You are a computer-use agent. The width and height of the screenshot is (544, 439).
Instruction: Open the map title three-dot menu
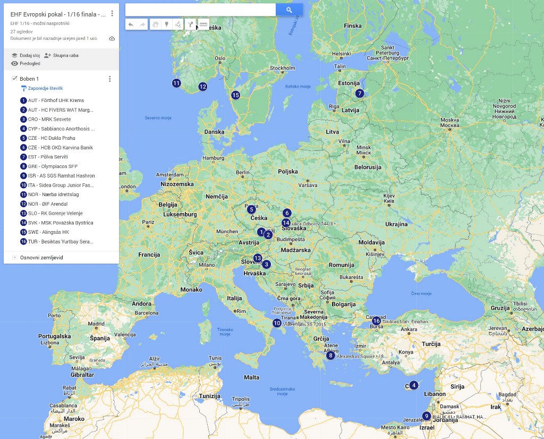[112, 13]
